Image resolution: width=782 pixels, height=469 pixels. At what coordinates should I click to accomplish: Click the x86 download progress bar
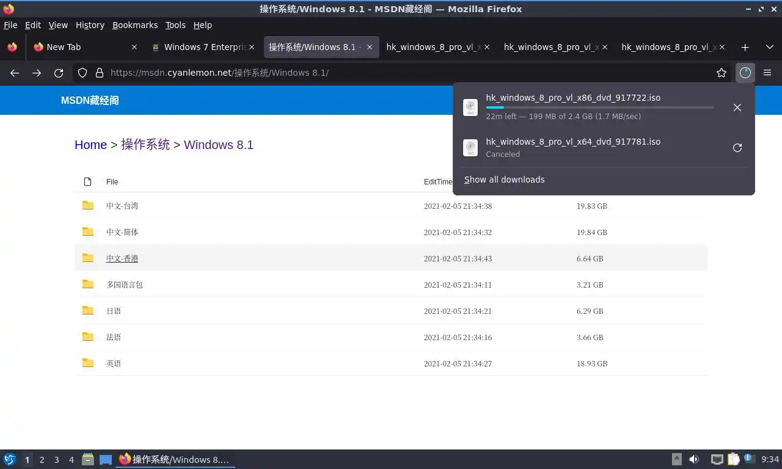coord(599,107)
